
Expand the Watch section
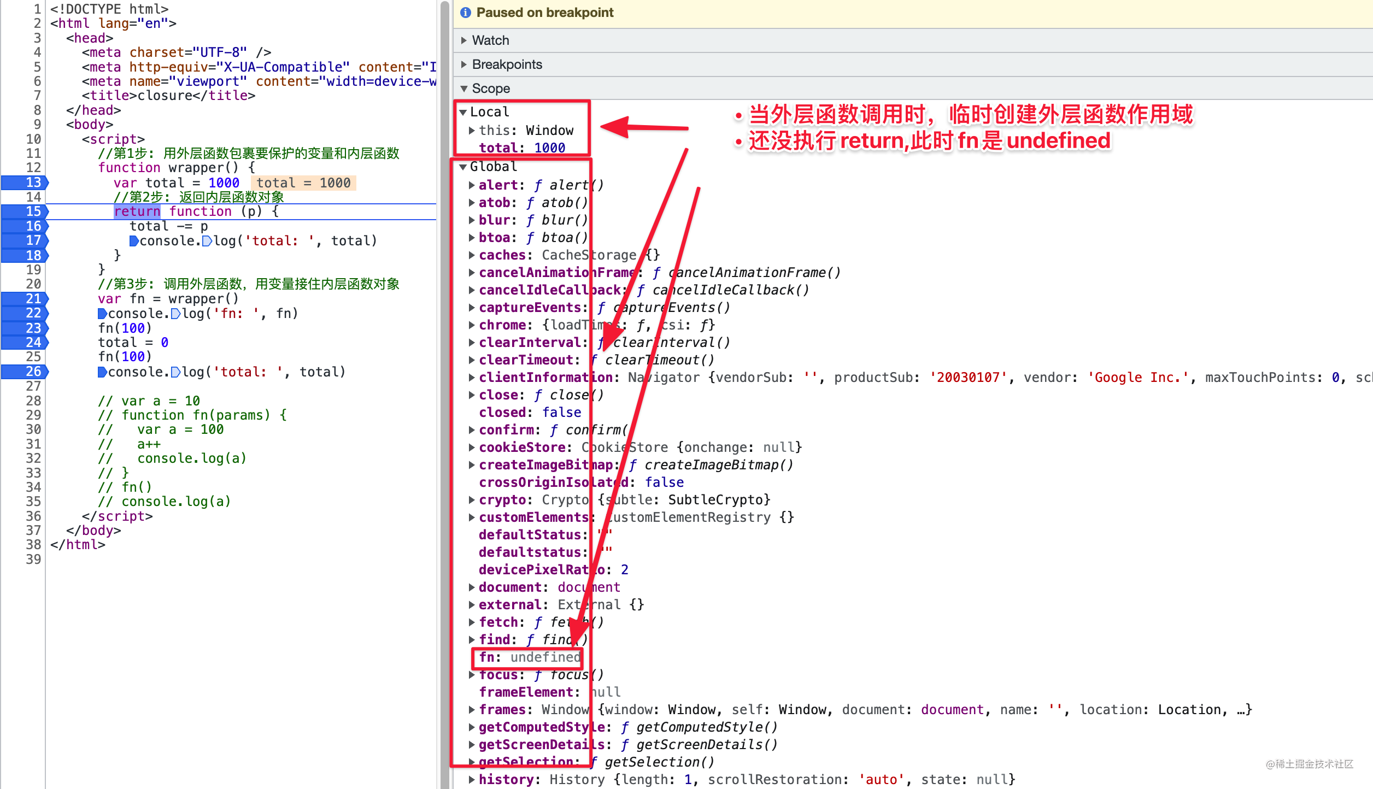click(465, 40)
